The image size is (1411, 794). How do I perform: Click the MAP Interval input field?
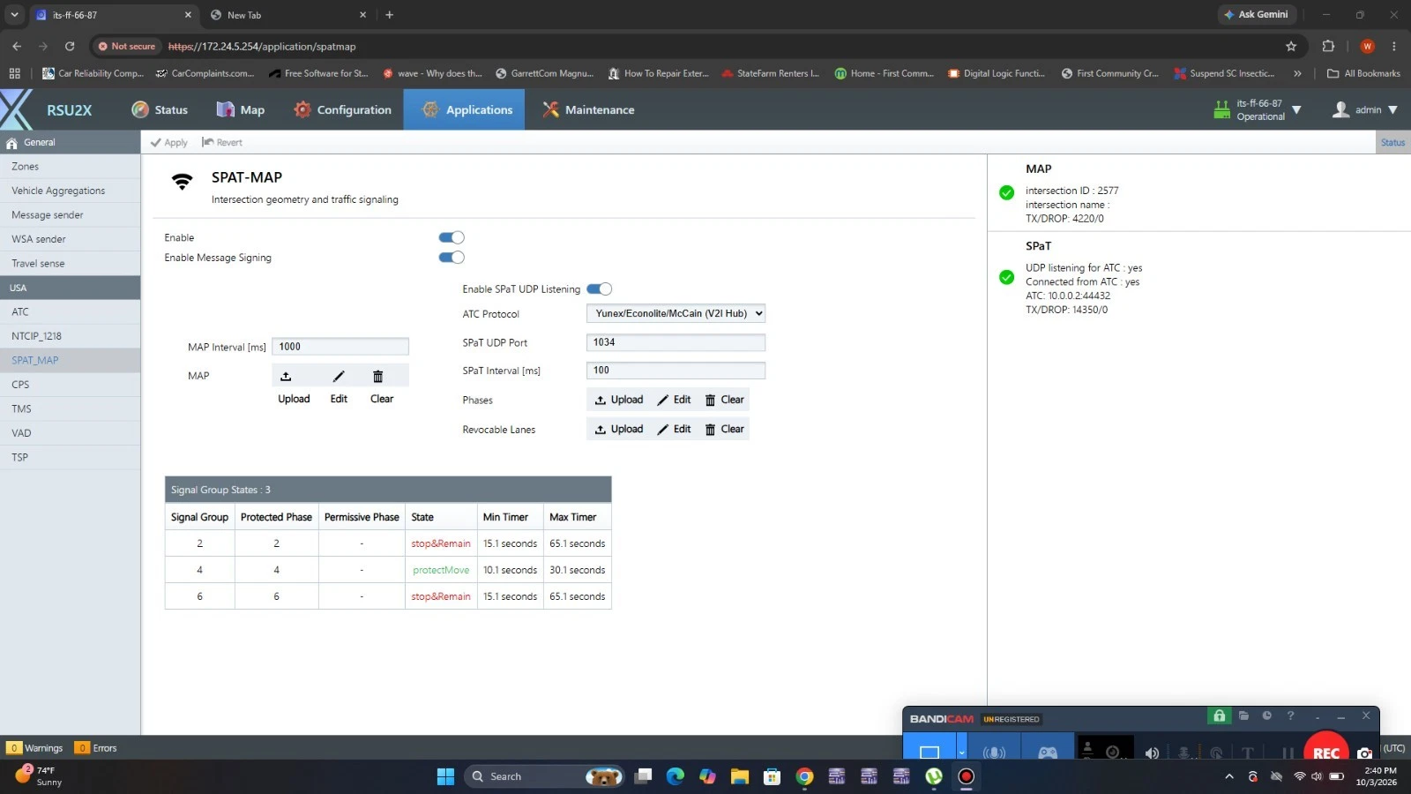click(340, 347)
